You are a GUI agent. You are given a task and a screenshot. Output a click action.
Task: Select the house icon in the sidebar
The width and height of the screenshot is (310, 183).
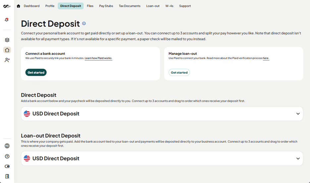pos(7,50)
